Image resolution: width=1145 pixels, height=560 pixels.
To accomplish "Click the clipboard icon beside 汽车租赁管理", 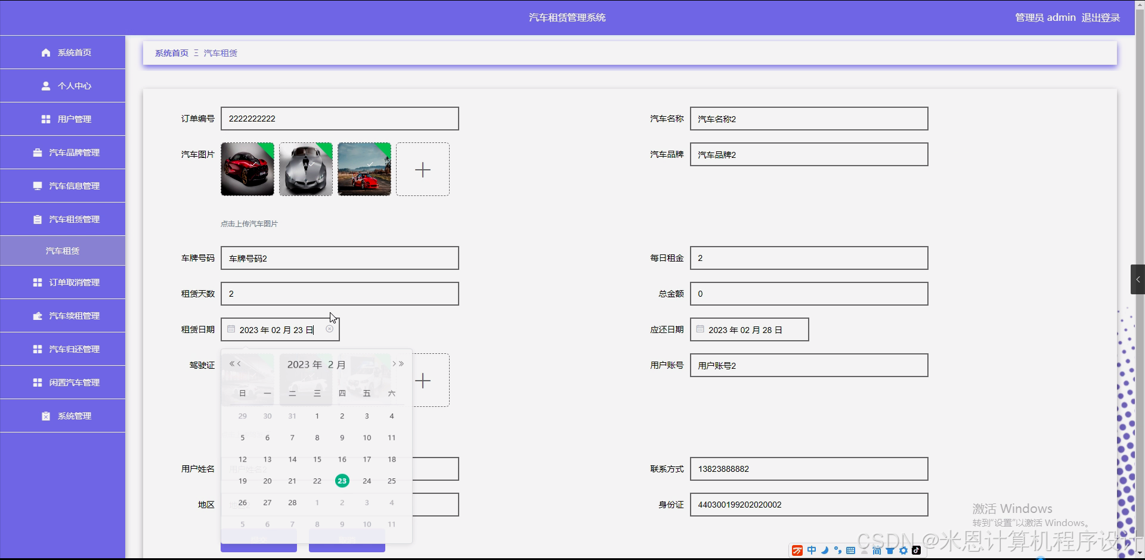I will [x=37, y=219].
